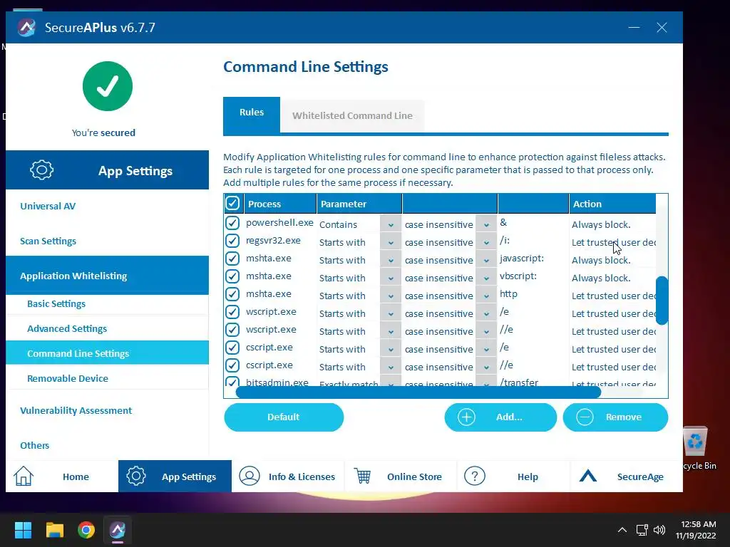Open Scan Settings in sidebar
The image size is (730, 547).
pos(48,241)
